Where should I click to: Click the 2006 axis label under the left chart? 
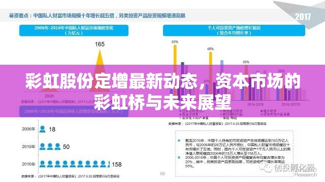tap(49, 96)
